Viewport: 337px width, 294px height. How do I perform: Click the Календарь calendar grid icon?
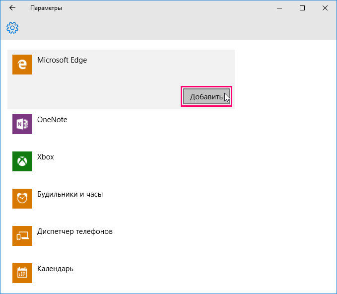(22, 273)
